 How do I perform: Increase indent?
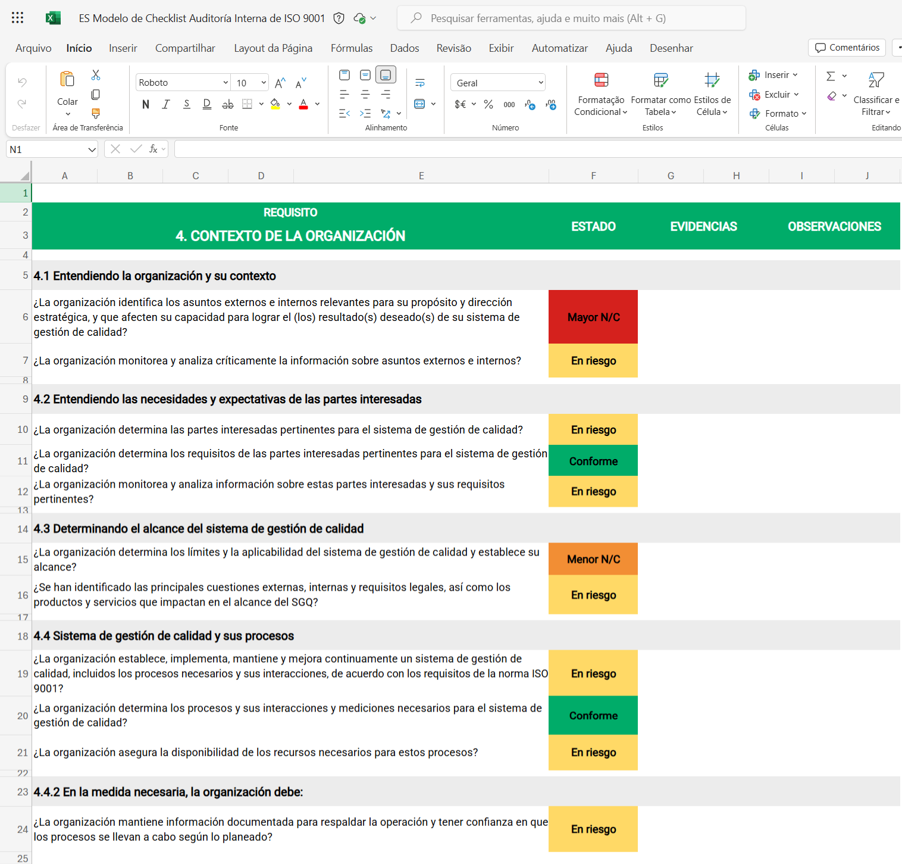[x=365, y=113]
